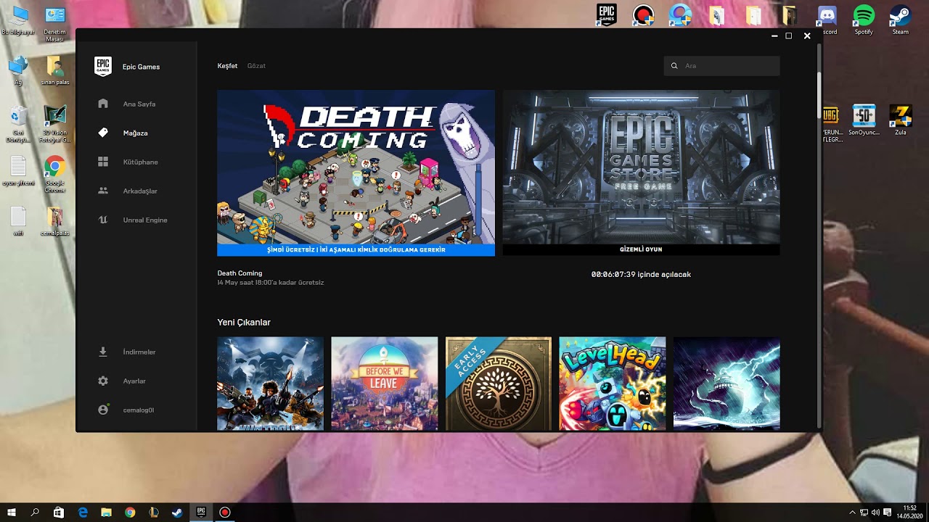Open the 3D Vision Fotoğraf desktop shortcut
The width and height of the screenshot is (929, 522).
pyautogui.click(x=55, y=125)
